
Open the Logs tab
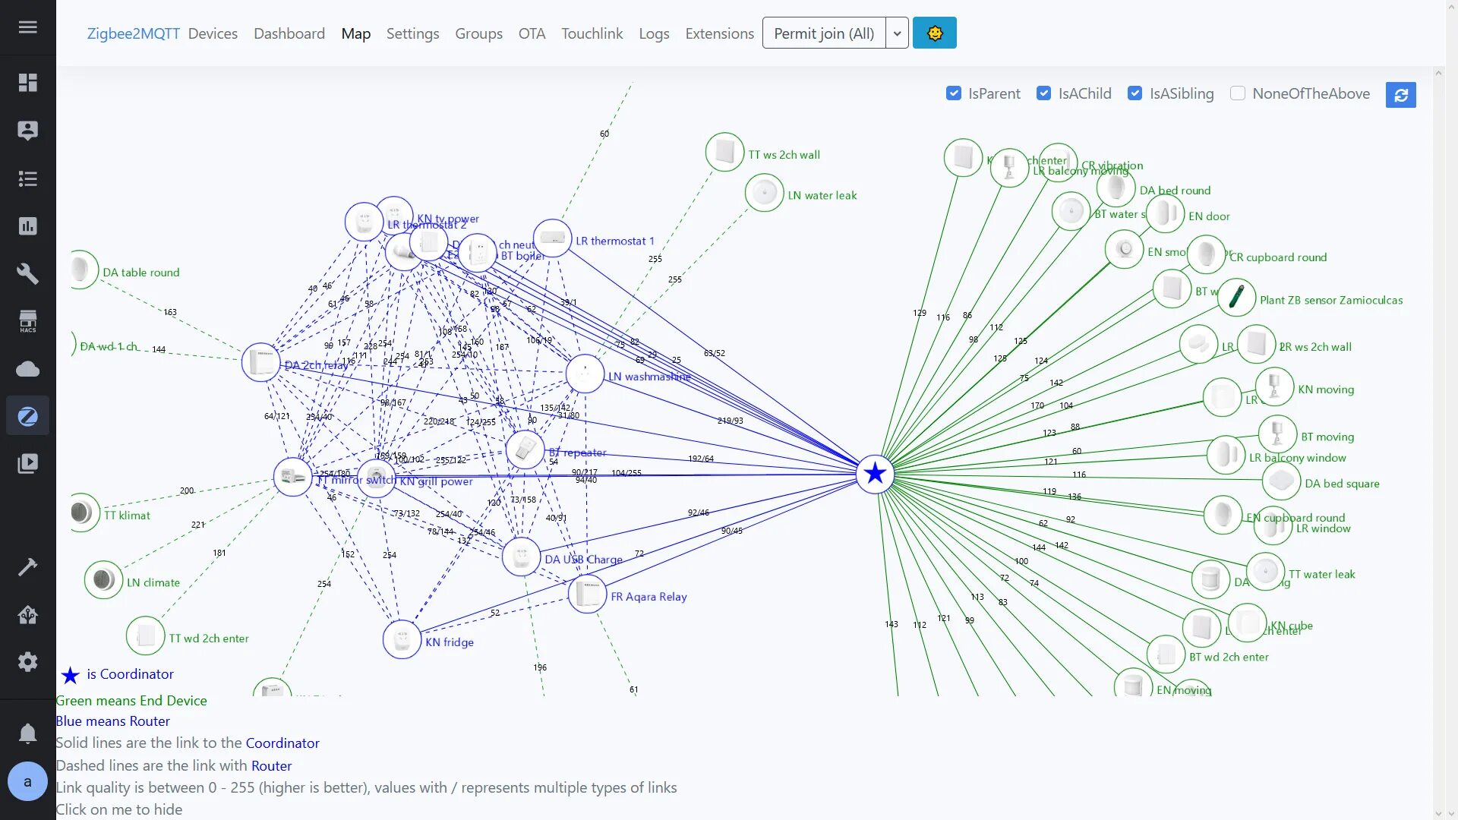(654, 33)
